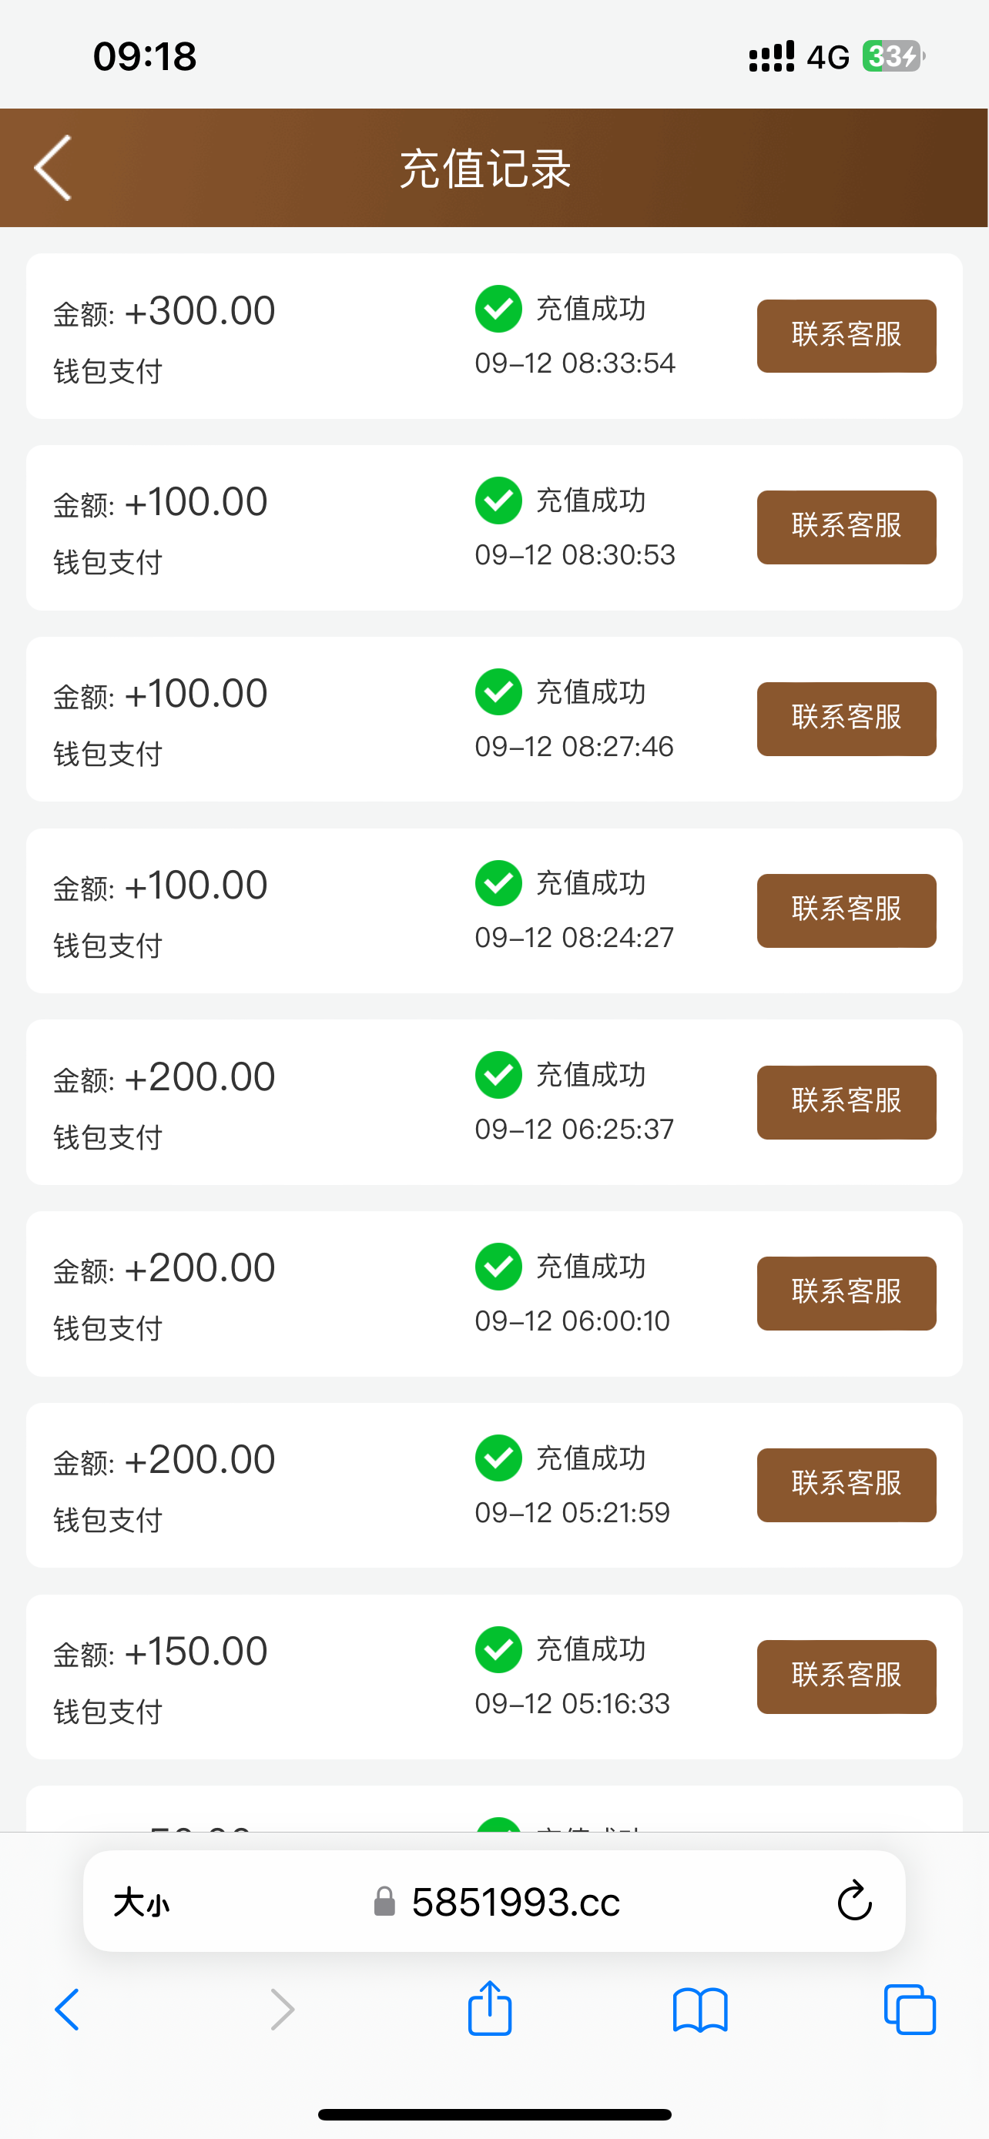Click 联系客服 for the +300.00 recharge

(847, 336)
